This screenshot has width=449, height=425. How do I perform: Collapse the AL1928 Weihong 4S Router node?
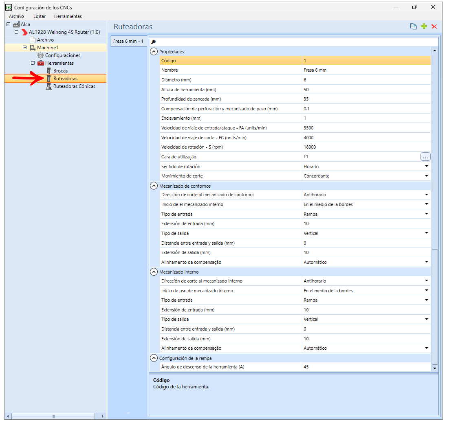[16, 32]
